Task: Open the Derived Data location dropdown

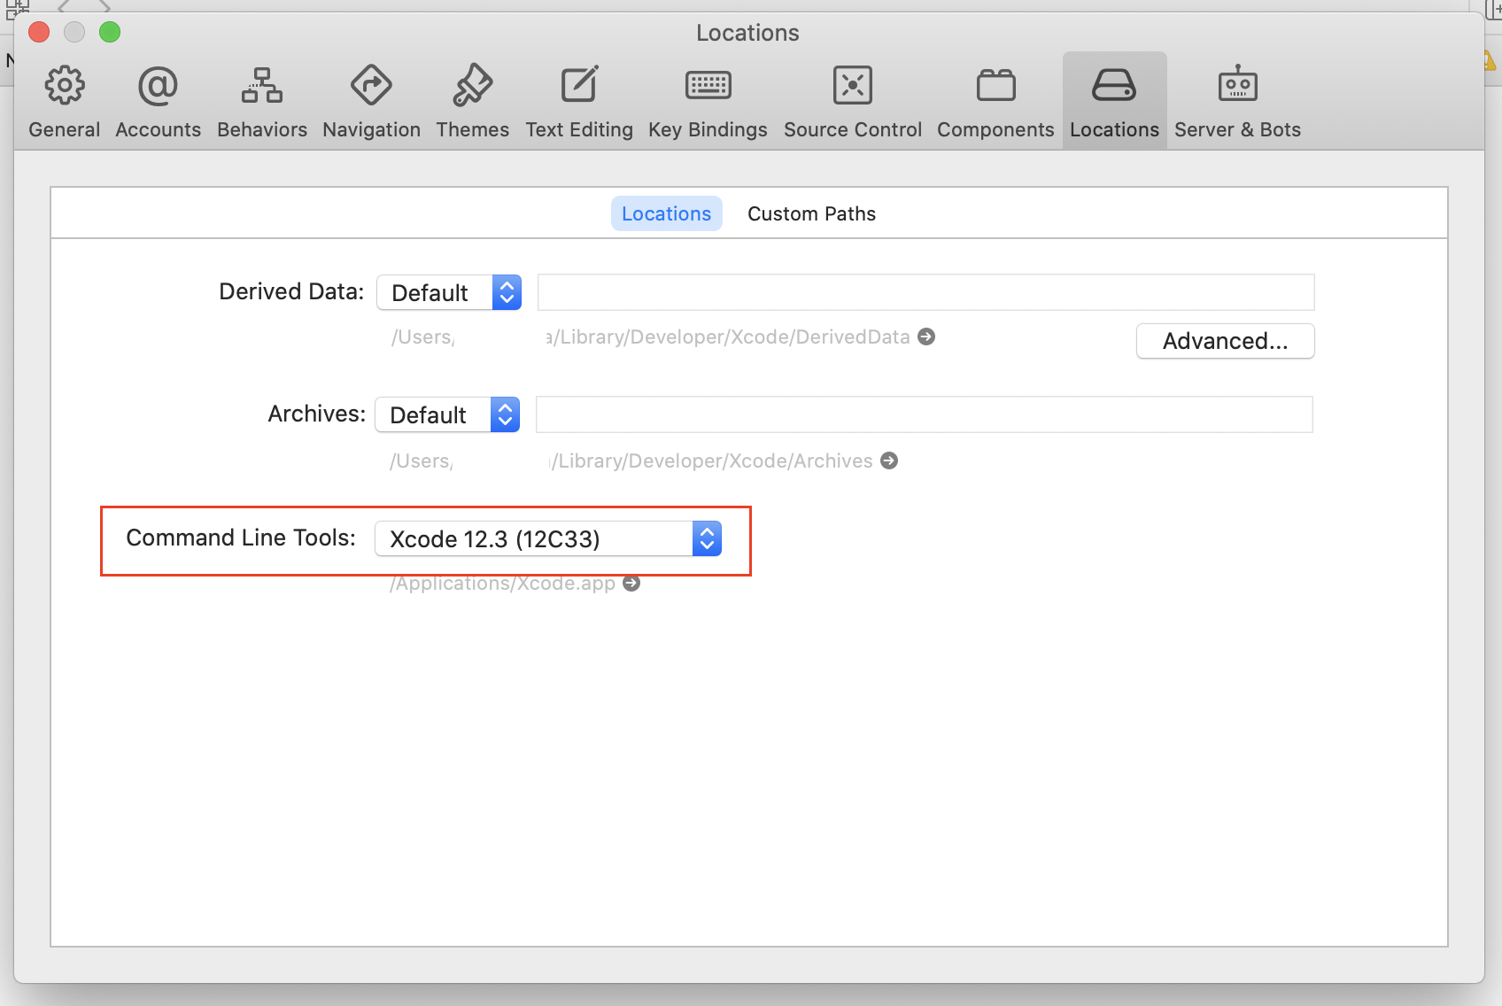Action: point(449,292)
